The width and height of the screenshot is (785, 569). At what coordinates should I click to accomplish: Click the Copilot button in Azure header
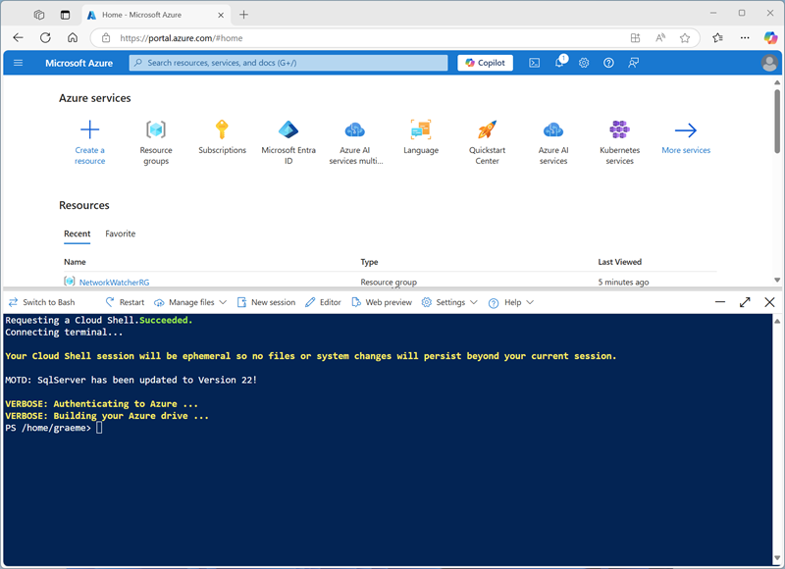pos(485,63)
